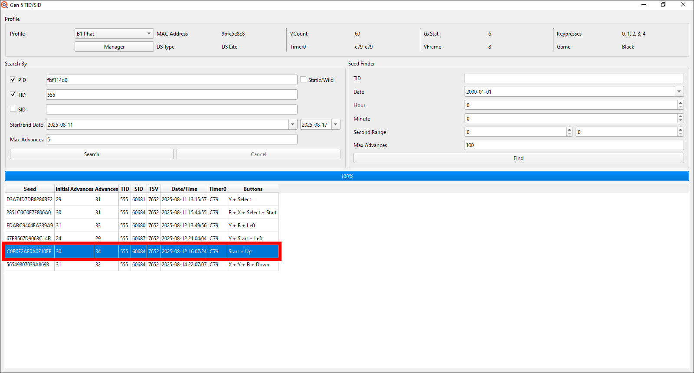Click the PID input field containing fbf114d0
The image size is (694, 373).
171,80
